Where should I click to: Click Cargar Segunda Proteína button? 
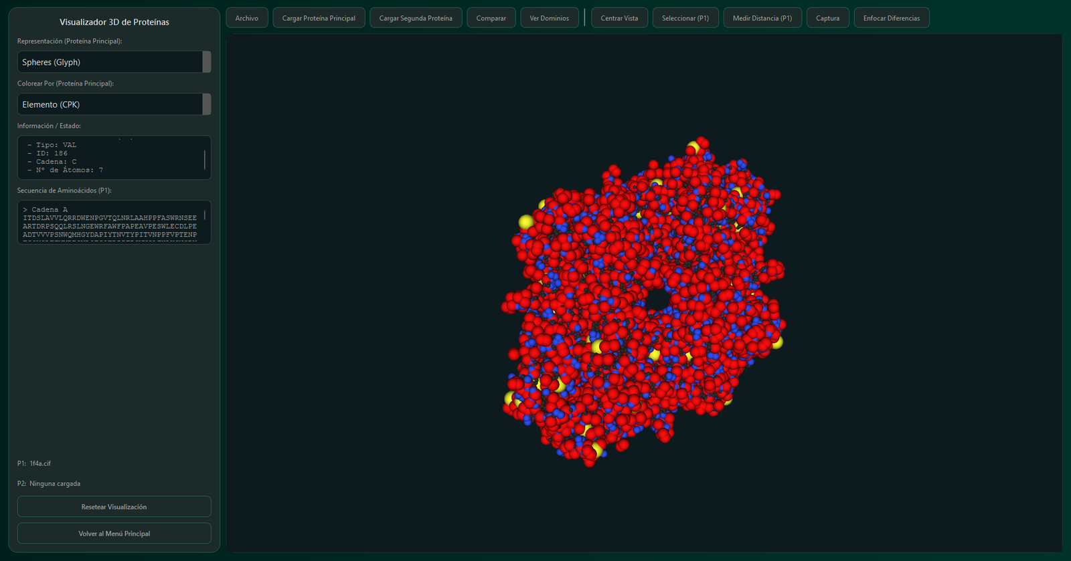[416, 18]
